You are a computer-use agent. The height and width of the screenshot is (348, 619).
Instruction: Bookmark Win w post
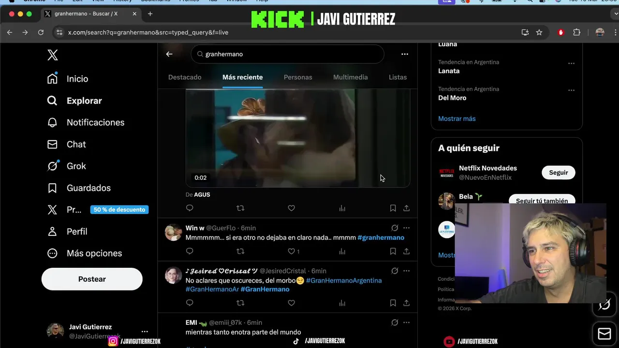tap(393, 251)
